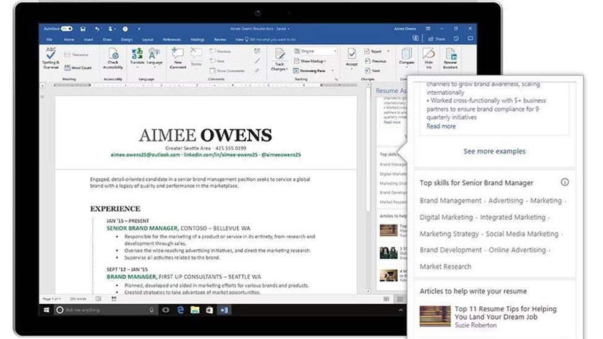Click the info icon beside Top skills
This screenshot has width=603, height=339.
(x=565, y=182)
